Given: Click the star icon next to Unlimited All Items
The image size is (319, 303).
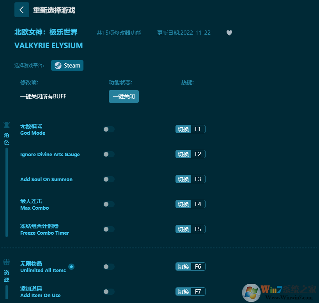Looking at the screenshot, I should [71, 267].
